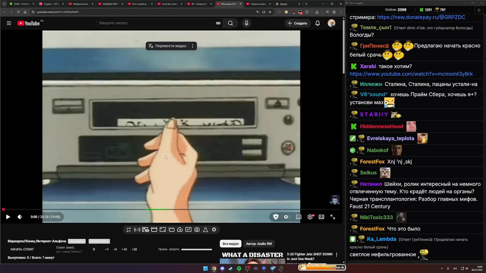Open Steam from taskbar

(230, 268)
